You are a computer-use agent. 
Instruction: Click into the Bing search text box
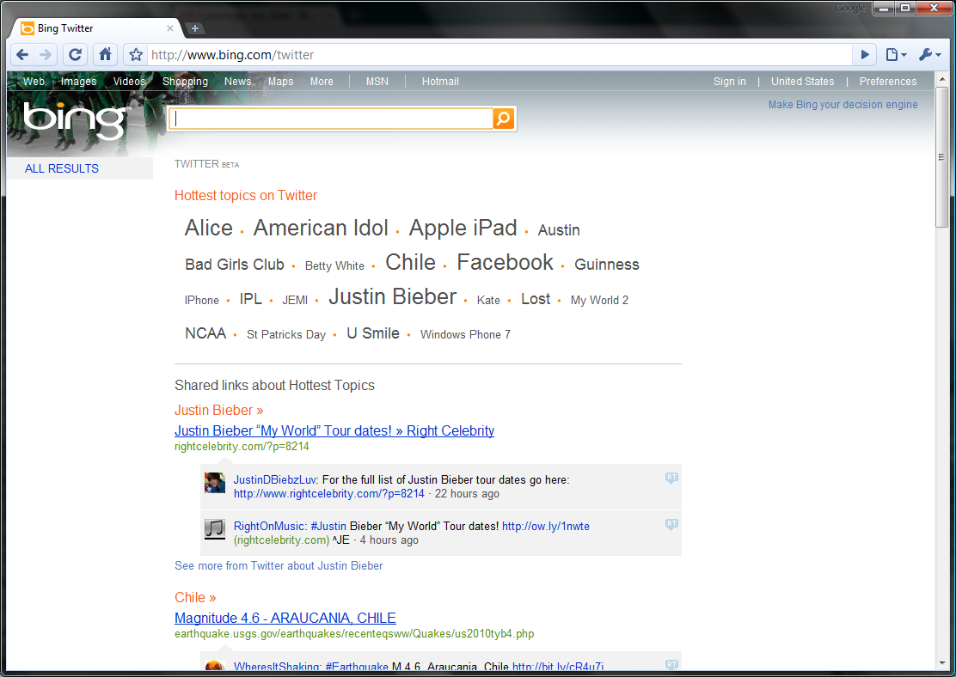pos(330,119)
